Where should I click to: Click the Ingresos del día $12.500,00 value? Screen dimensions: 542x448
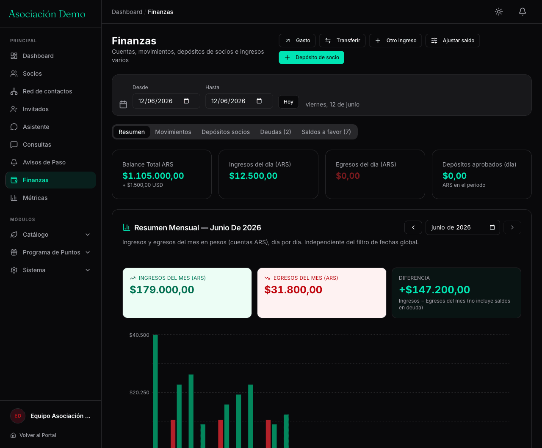pos(253,176)
